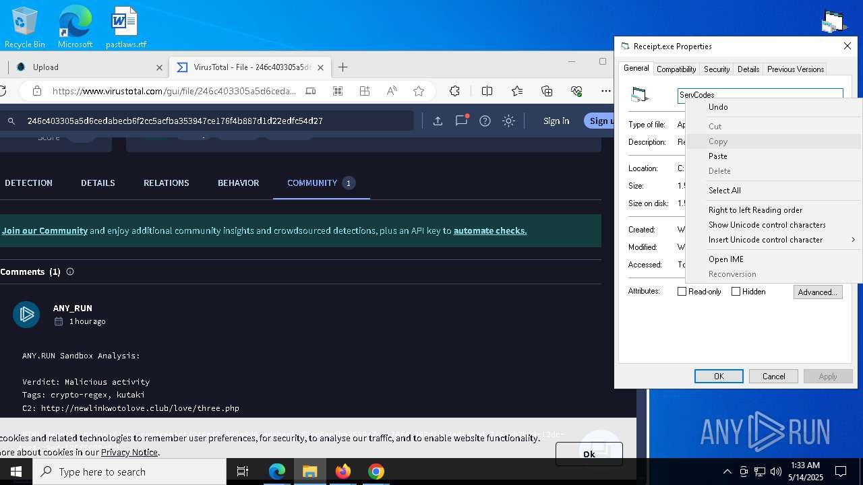Open the Advanced attributes button

[x=817, y=292]
